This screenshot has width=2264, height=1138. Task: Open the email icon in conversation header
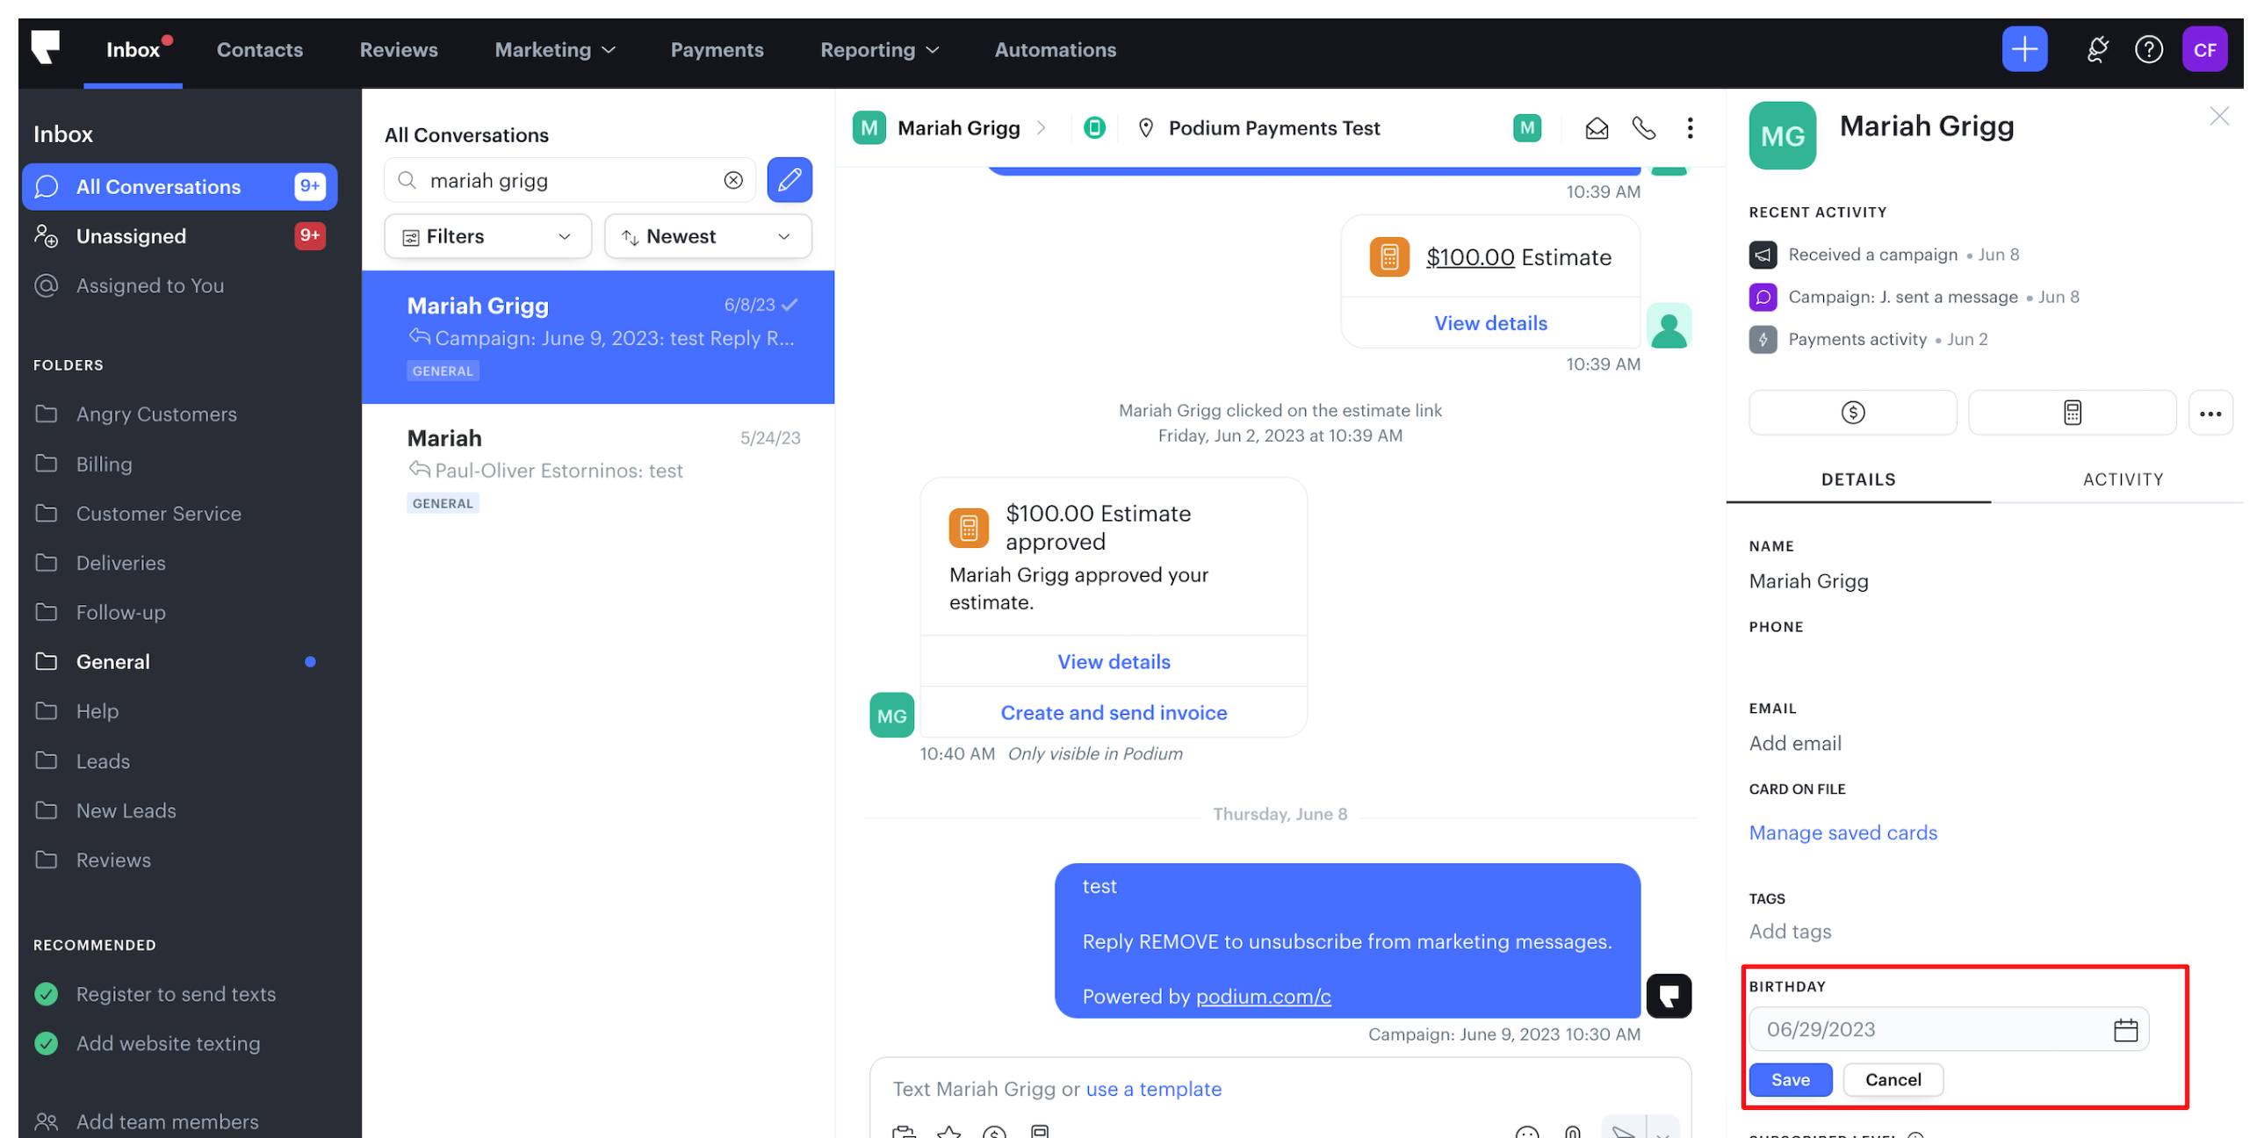tap(1597, 127)
